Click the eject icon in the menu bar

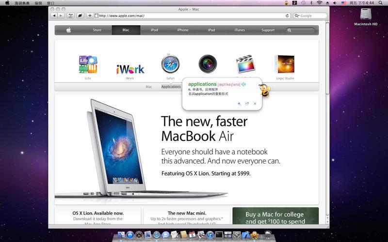[327, 3]
